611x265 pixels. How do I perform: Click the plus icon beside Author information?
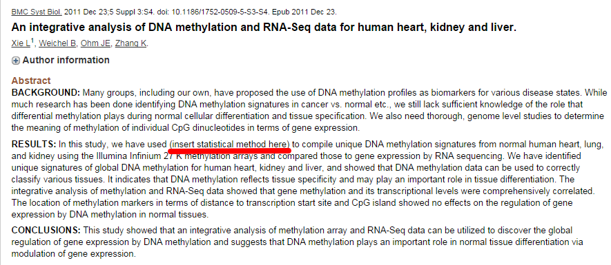[16, 61]
